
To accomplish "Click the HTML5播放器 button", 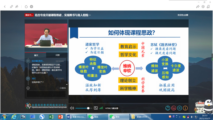I will click(x=112, y=108).
